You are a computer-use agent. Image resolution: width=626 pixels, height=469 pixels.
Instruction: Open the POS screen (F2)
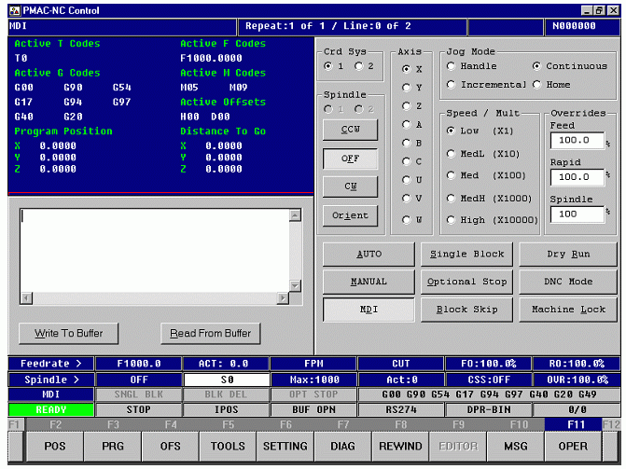click(x=55, y=447)
